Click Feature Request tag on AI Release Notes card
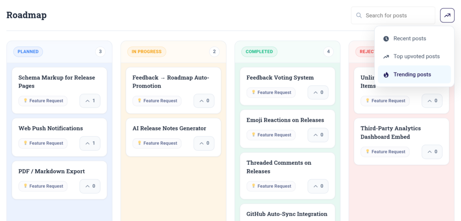This screenshot has height=221, width=461. point(157,143)
